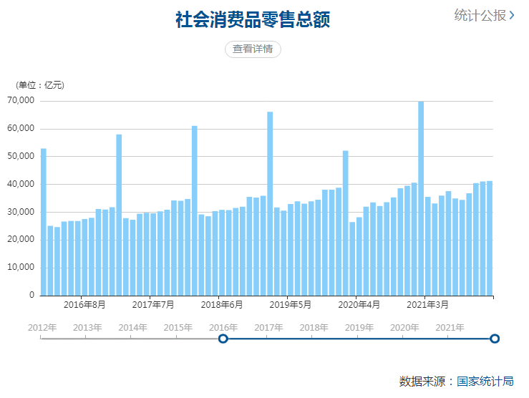Click the chart title 社会消费品零售总额
Image resolution: width=529 pixels, height=398 pixels.
click(253, 19)
